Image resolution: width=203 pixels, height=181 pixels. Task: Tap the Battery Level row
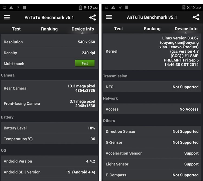coord(50,128)
